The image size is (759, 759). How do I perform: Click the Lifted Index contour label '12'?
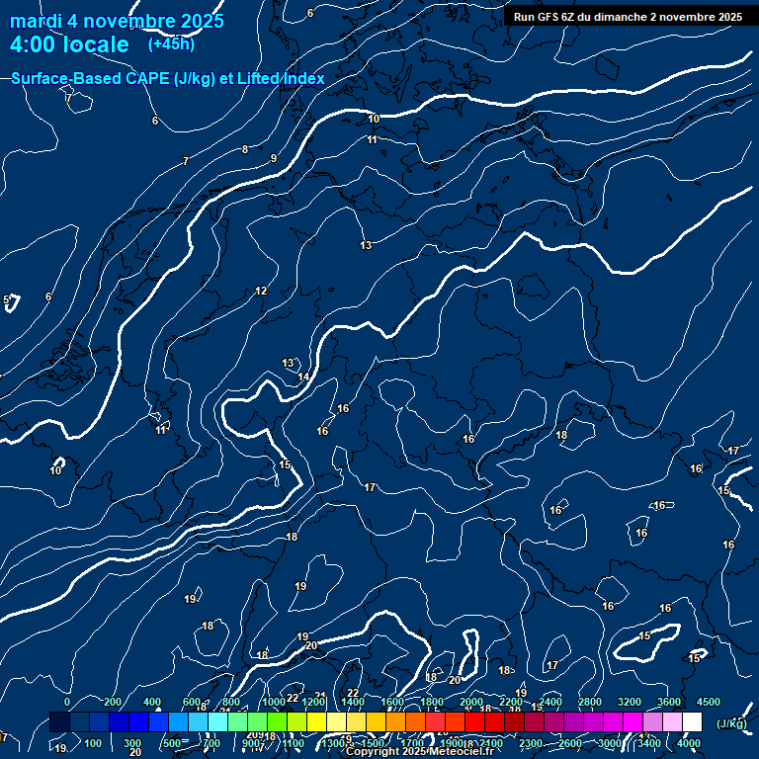point(261,291)
